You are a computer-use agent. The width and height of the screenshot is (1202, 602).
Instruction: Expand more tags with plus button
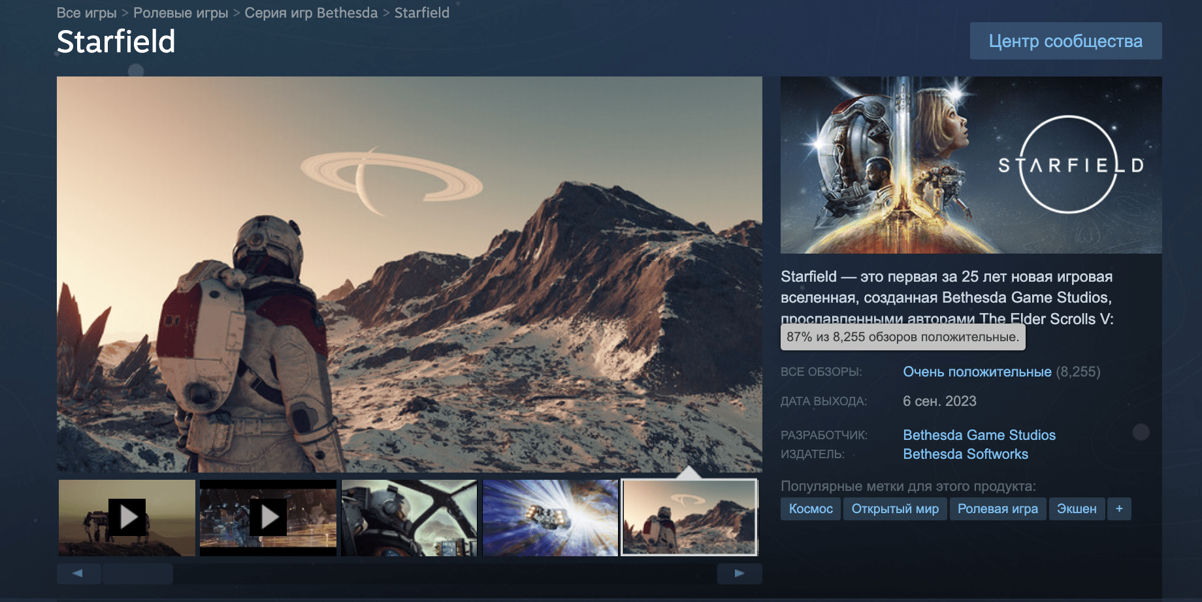[1119, 509]
